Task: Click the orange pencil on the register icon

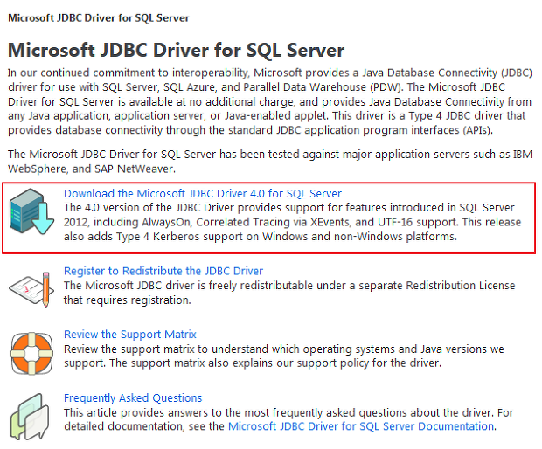Action: click(45, 290)
